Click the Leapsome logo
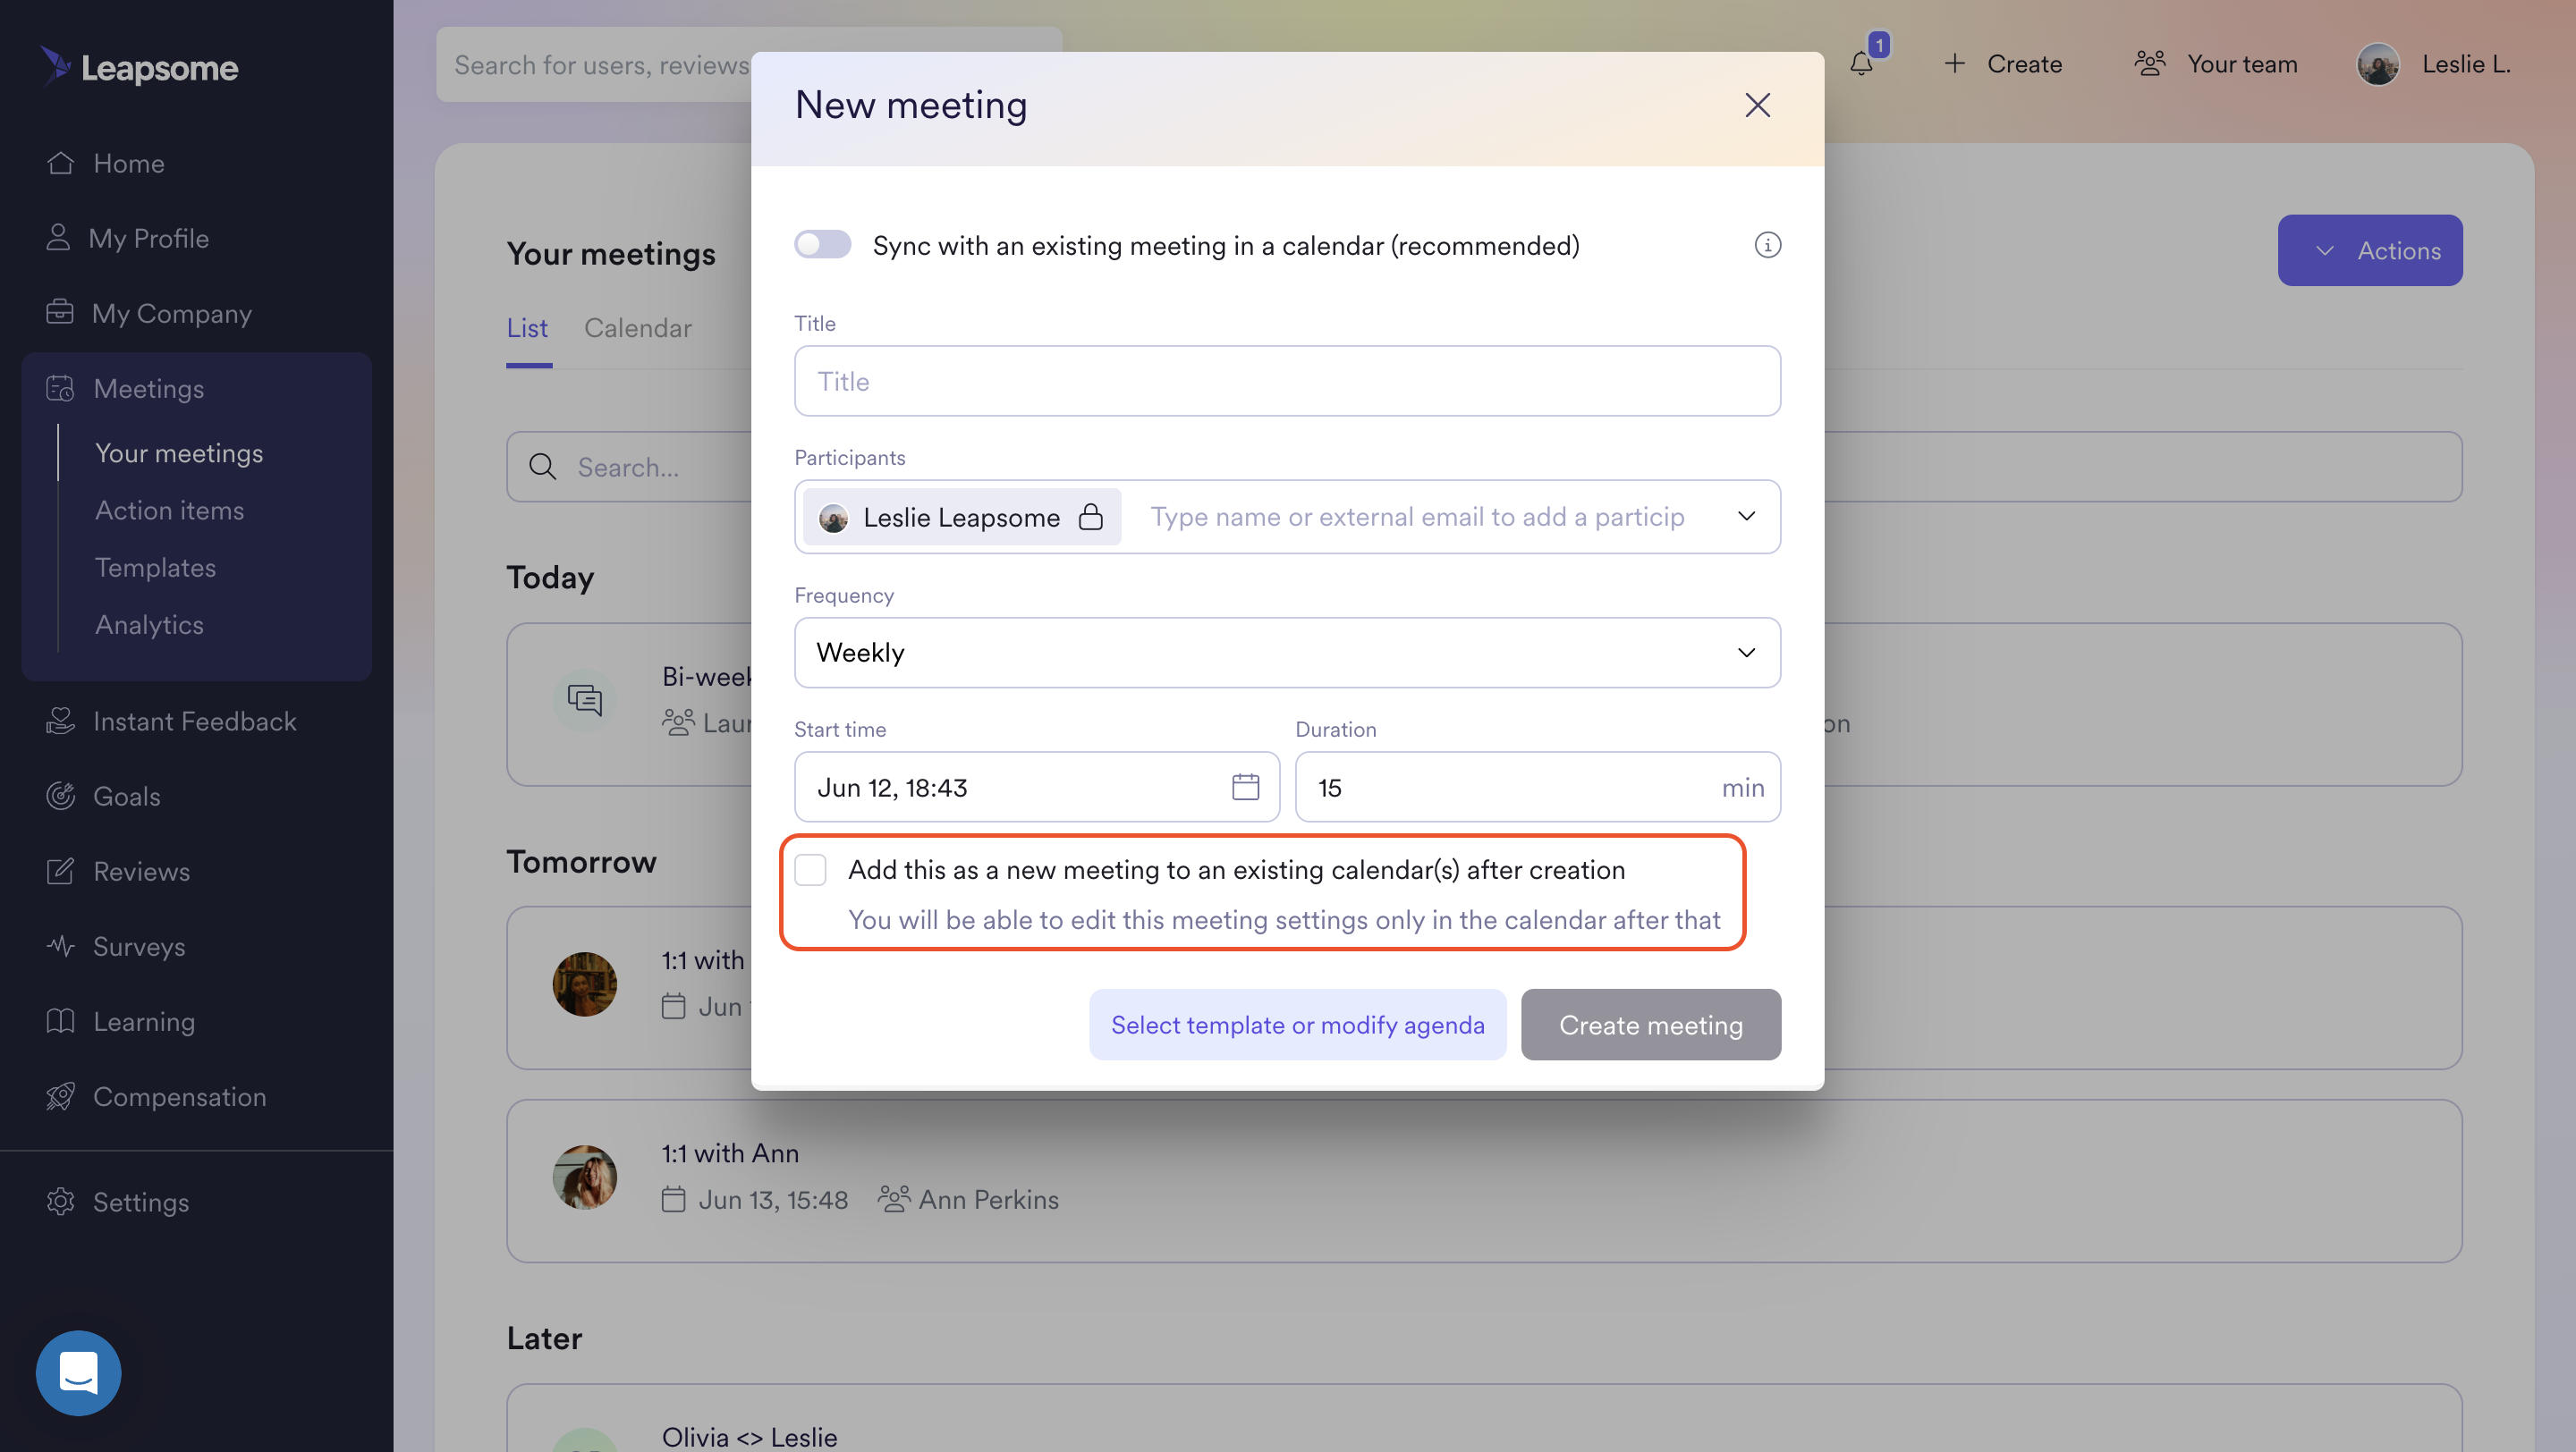 (x=139, y=67)
